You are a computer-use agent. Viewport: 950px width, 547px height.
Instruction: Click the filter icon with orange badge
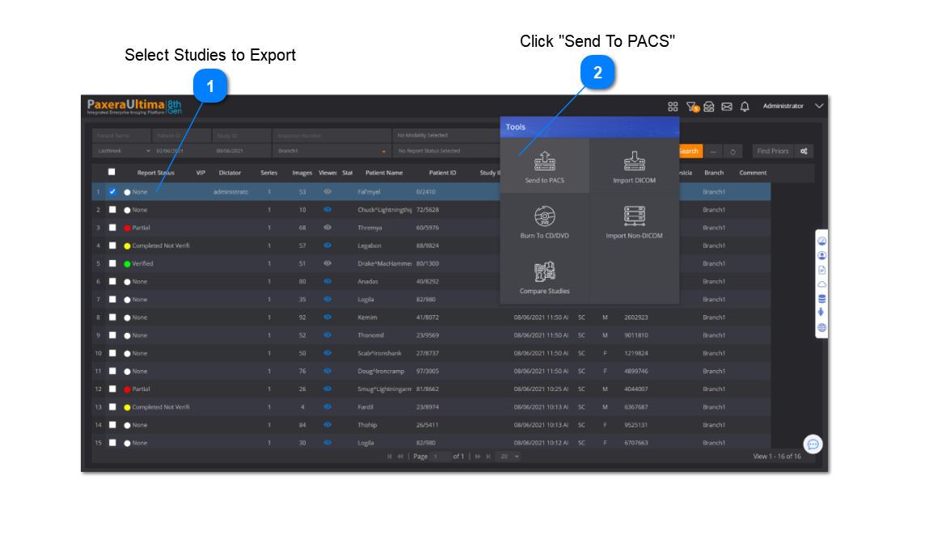pos(692,107)
